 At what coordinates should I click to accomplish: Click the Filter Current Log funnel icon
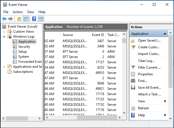tap(133, 67)
